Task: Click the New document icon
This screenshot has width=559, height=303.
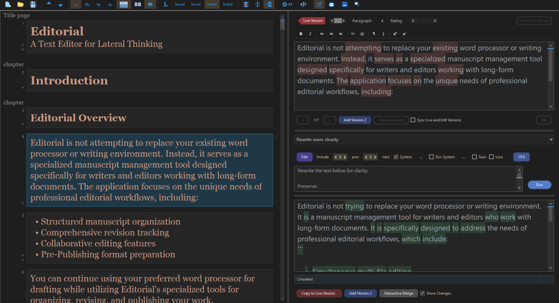Action: coord(8,4)
